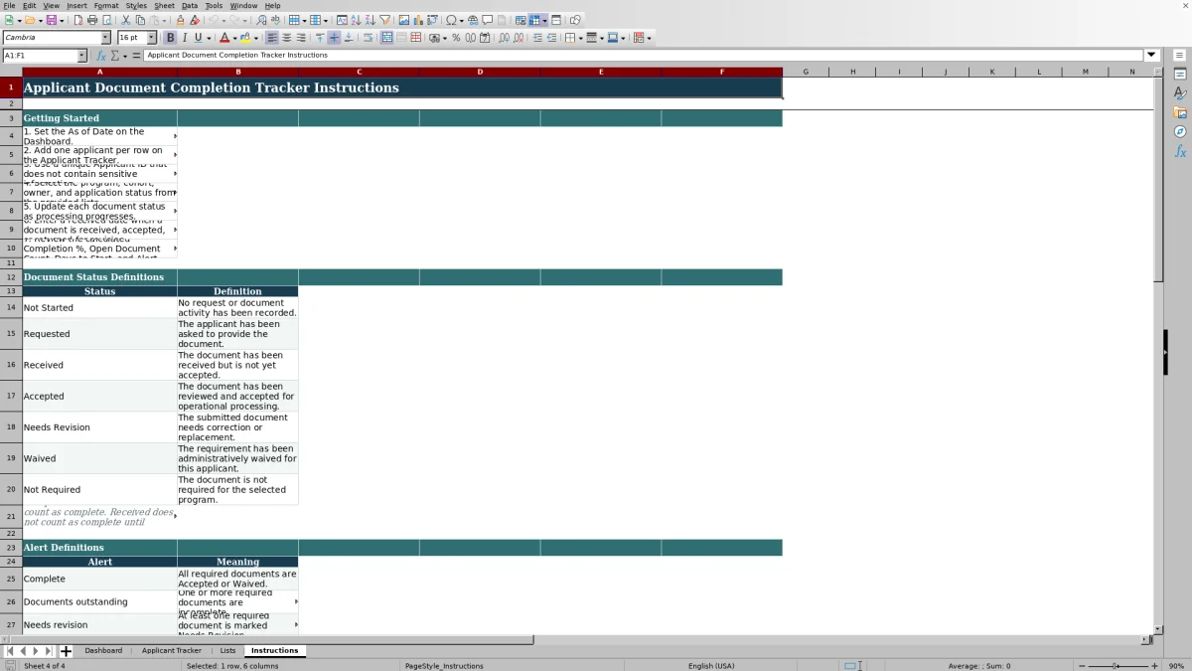Switch to the Dashboard sheet tab

(x=103, y=651)
